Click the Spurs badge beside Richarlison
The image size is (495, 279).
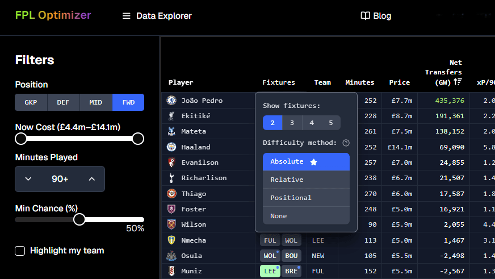(171, 178)
